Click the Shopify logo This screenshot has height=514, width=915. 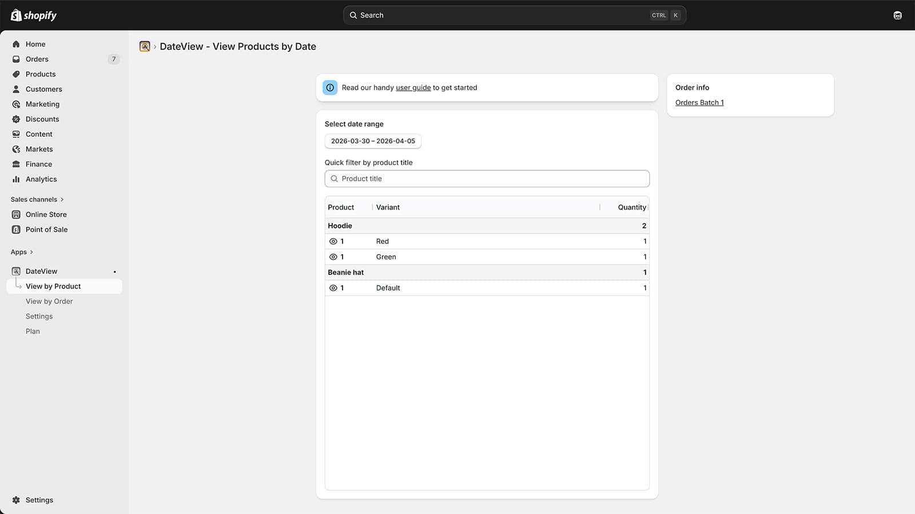pos(34,15)
